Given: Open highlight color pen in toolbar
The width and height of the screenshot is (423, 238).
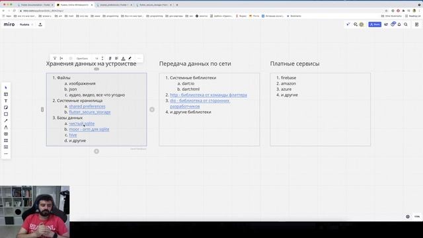Looking at the screenshot, I should click(130, 58).
